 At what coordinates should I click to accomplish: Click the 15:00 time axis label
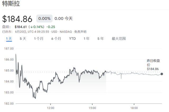point(92,108)
